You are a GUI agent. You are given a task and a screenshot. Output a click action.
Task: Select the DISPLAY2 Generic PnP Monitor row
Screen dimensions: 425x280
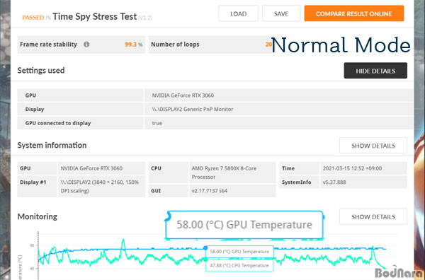pyautogui.click(x=215, y=109)
